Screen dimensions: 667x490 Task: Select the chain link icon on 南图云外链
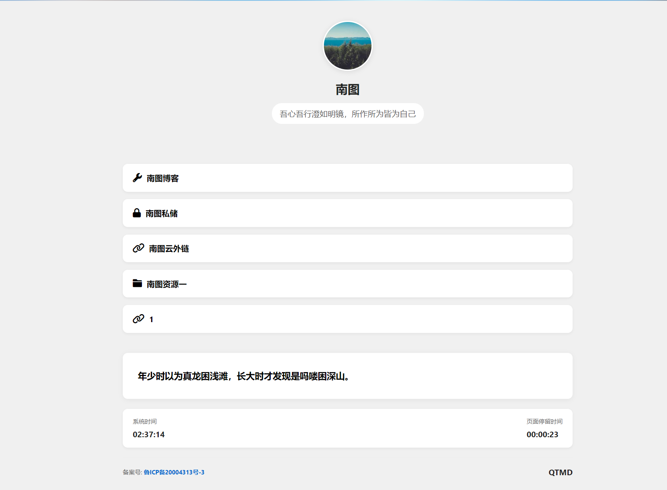point(138,248)
